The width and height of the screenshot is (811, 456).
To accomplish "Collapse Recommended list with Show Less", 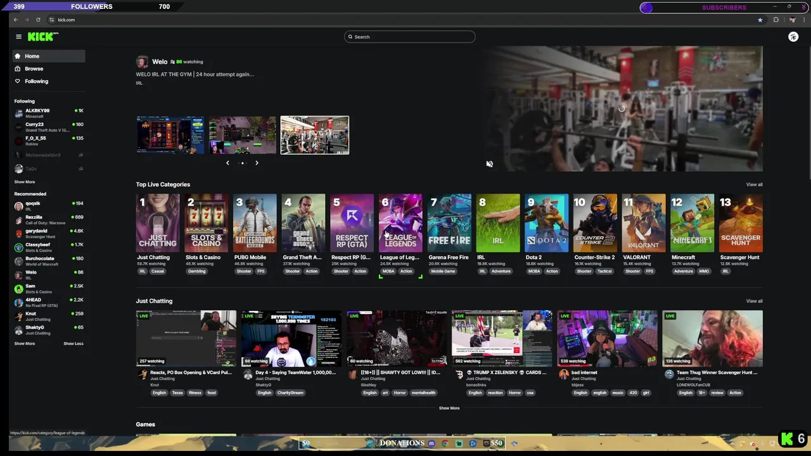I will [x=73, y=343].
